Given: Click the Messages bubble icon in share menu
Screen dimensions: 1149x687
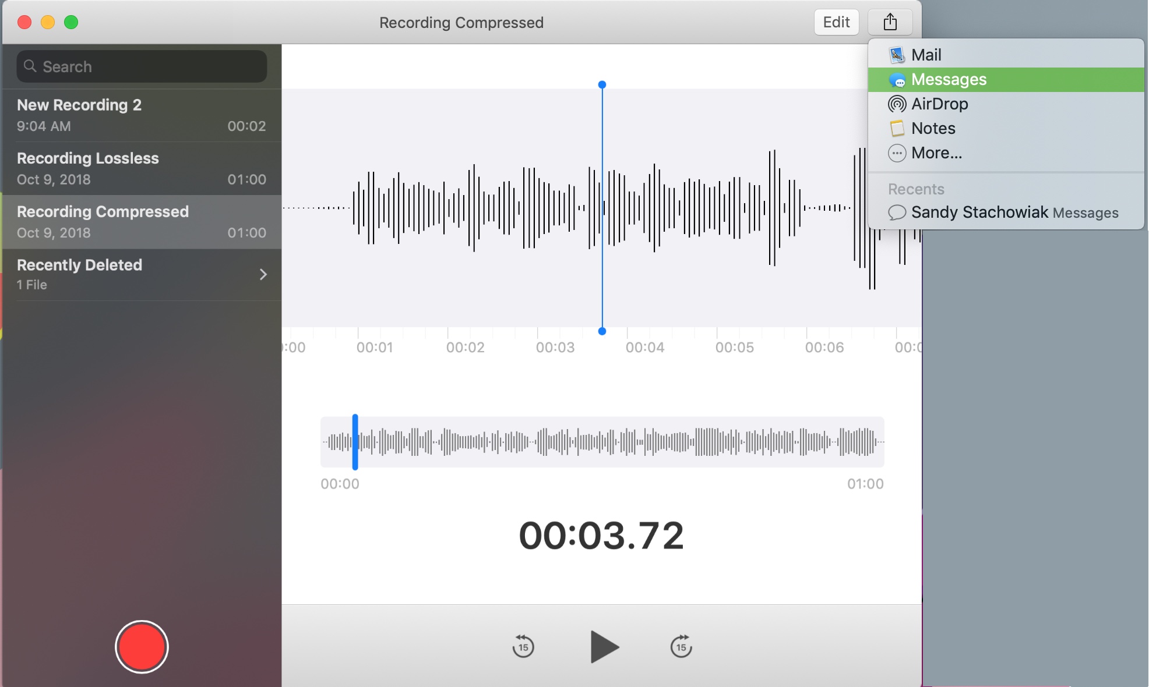Looking at the screenshot, I should tap(897, 80).
